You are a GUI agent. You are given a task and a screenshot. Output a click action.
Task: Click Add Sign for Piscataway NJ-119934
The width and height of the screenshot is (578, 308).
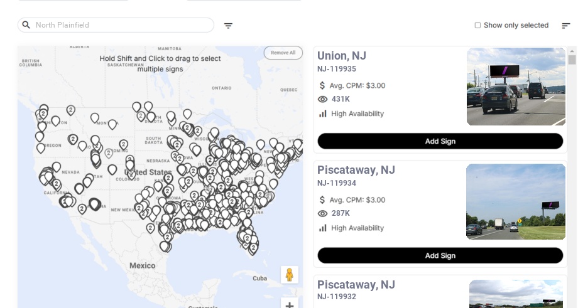pos(440,255)
